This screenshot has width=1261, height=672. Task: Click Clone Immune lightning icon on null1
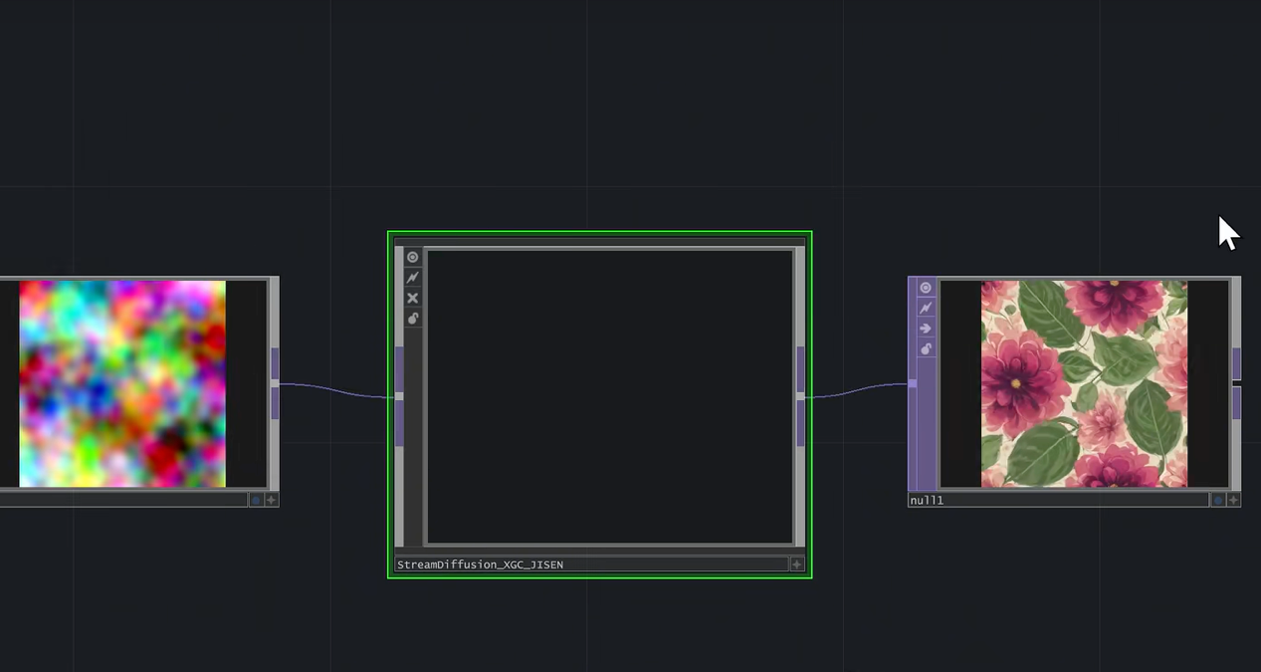point(926,309)
